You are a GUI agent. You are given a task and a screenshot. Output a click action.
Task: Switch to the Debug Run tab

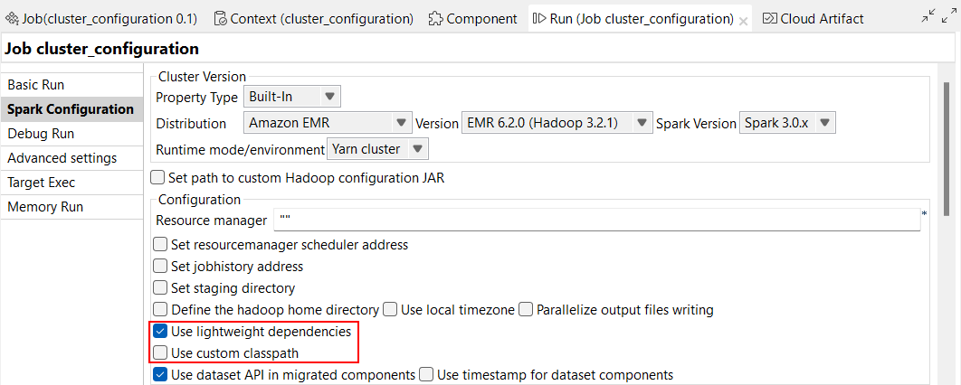(x=41, y=134)
